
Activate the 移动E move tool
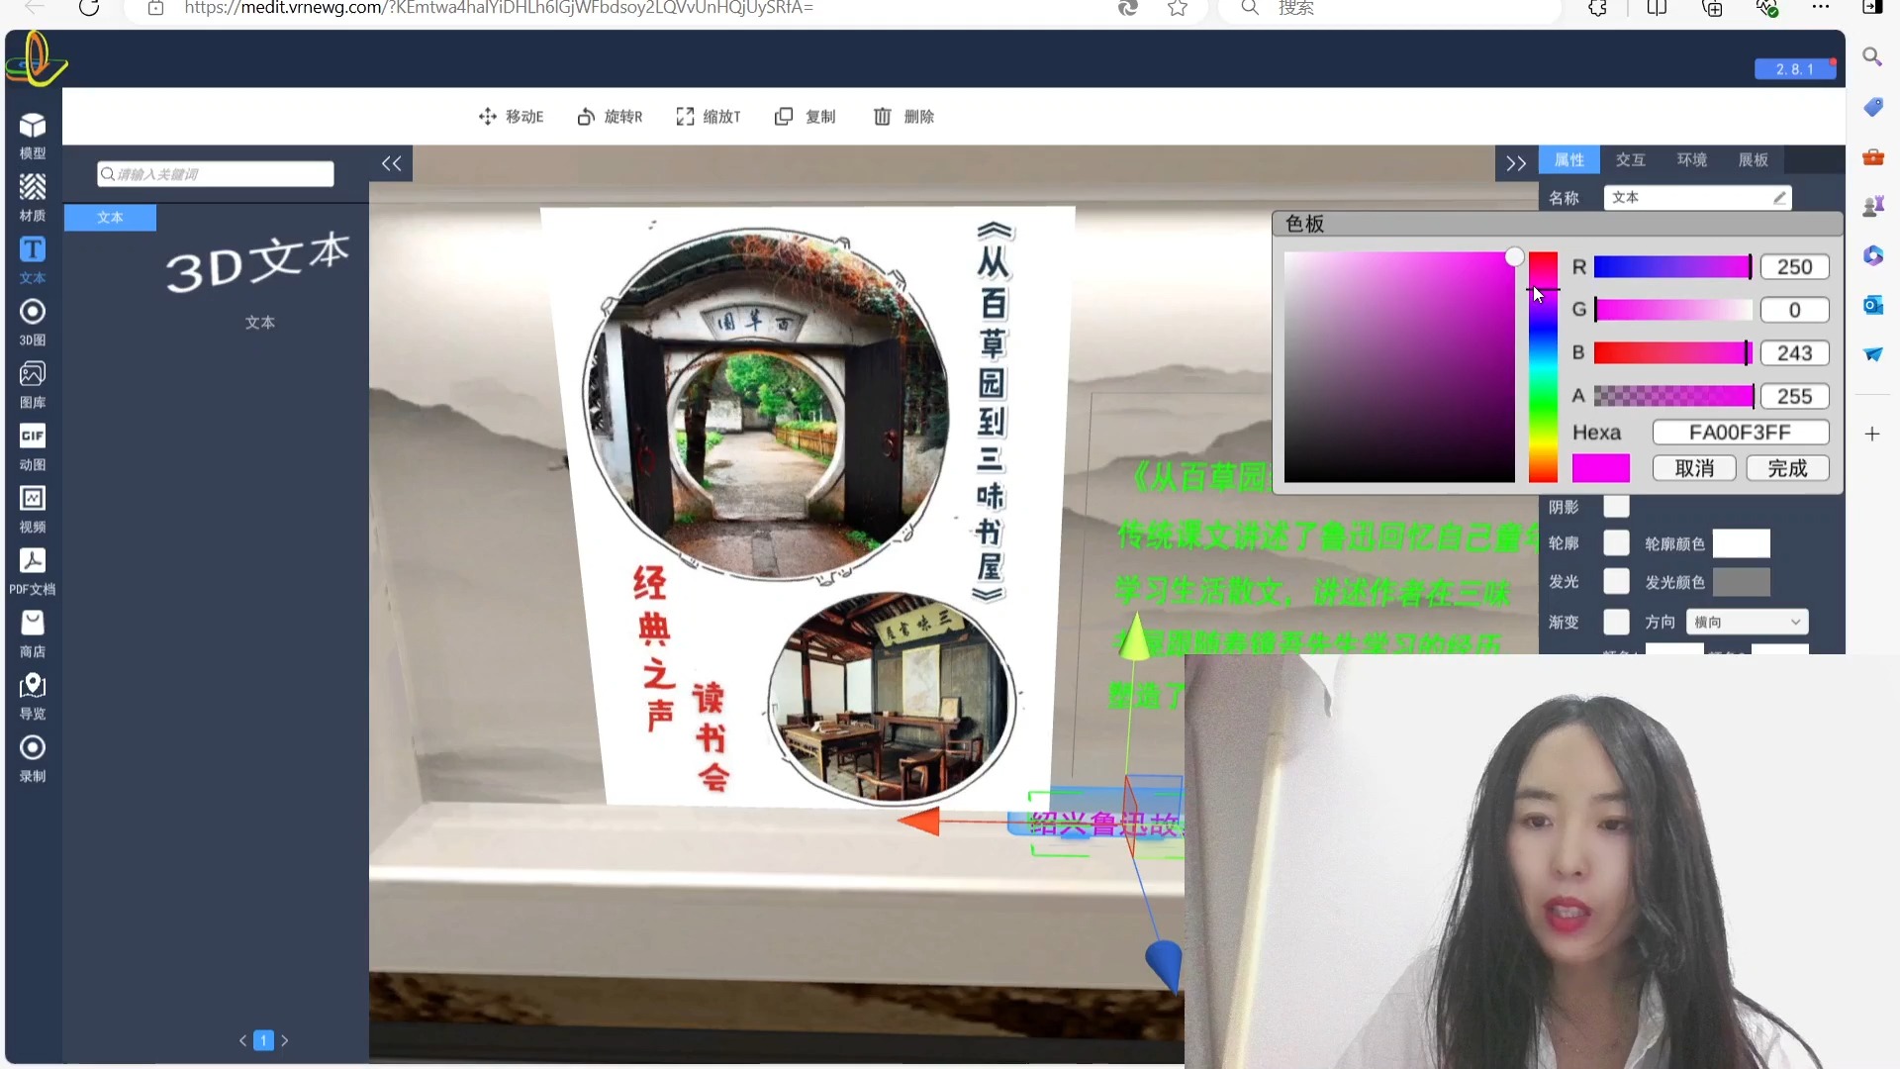[511, 117]
